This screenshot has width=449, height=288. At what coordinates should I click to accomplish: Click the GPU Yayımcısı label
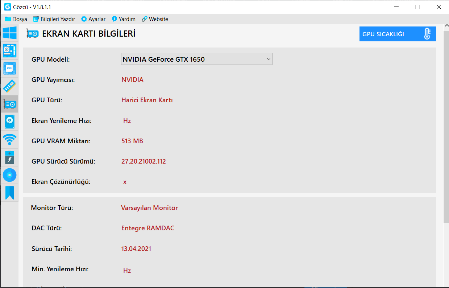click(x=53, y=80)
